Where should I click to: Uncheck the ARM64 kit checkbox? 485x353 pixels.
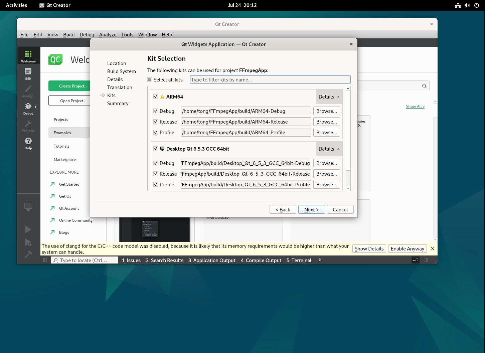click(x=156, y=97)
